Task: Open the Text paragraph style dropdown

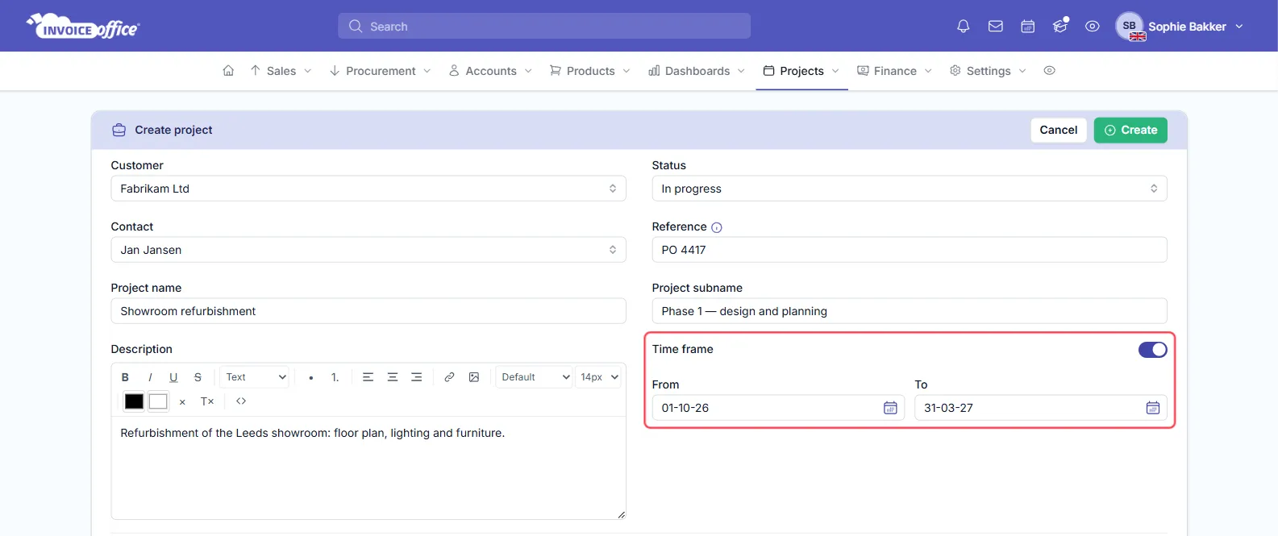Action: [255, 377]
